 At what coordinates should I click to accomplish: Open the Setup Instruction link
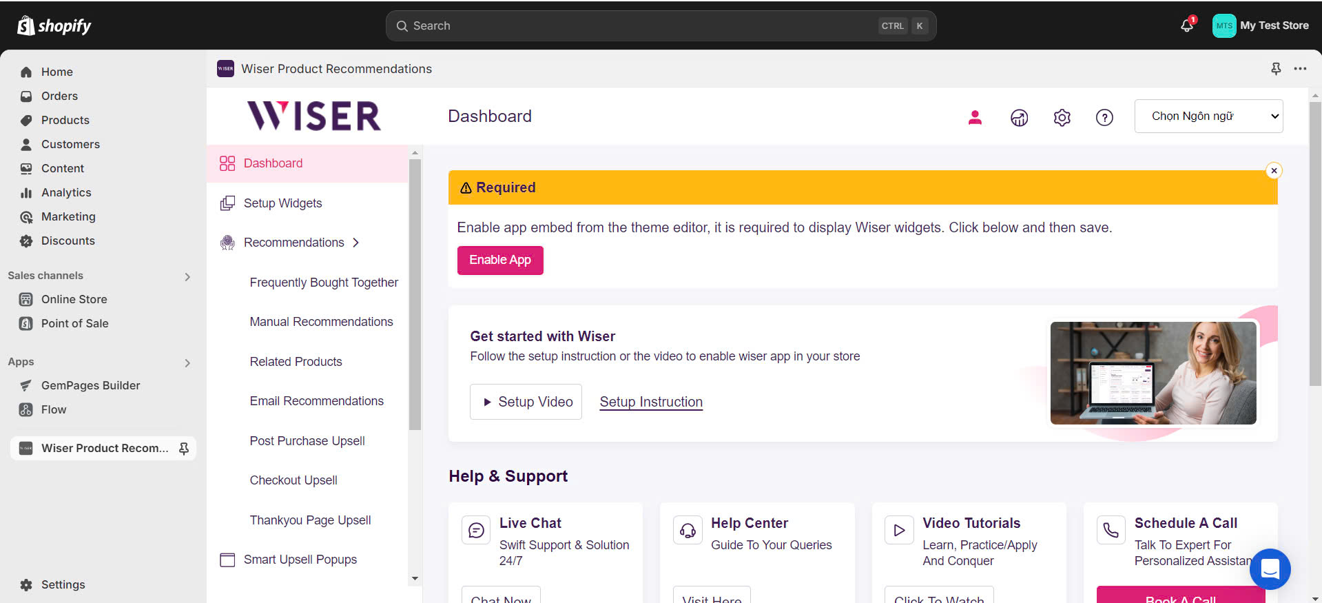click(651, 402)
